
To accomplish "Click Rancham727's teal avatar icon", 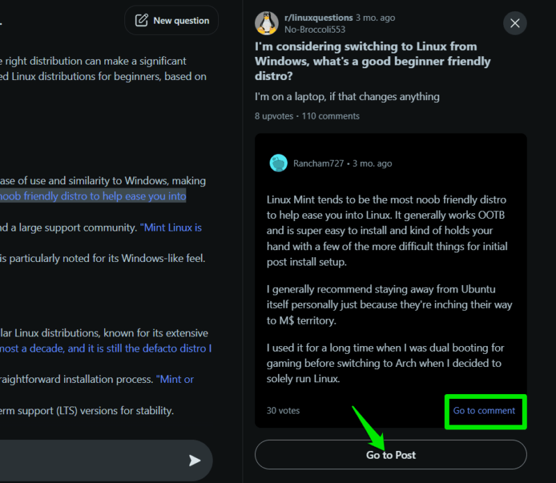I will tap(278, 163).
